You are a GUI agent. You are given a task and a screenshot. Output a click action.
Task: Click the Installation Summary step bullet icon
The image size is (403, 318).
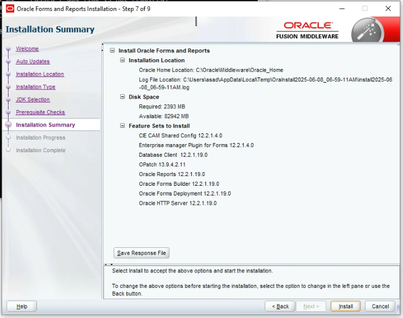[9, 125]
